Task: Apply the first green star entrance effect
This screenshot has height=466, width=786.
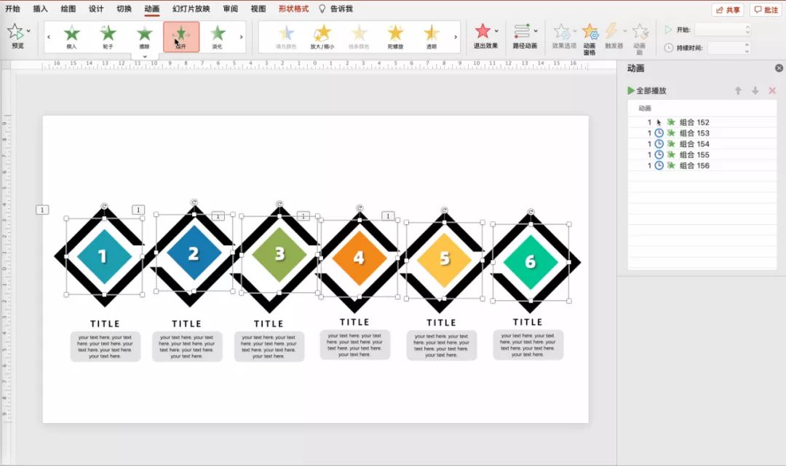Action: 71,36
